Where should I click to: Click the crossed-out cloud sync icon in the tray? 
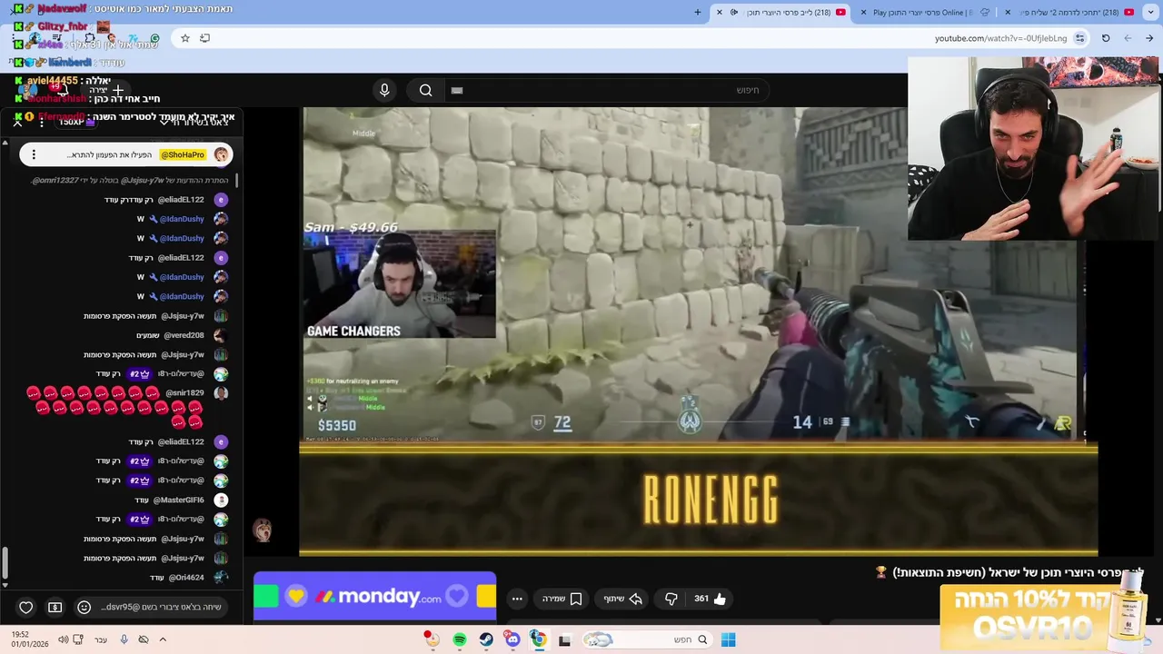click(x=144, y=639)
